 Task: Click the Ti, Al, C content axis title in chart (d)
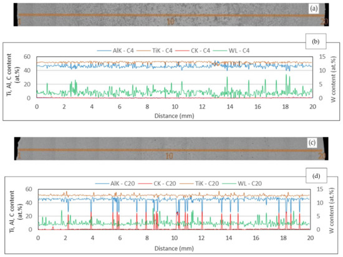point(16,211)
